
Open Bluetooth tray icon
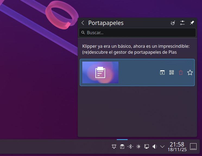[x=130, y=147]
